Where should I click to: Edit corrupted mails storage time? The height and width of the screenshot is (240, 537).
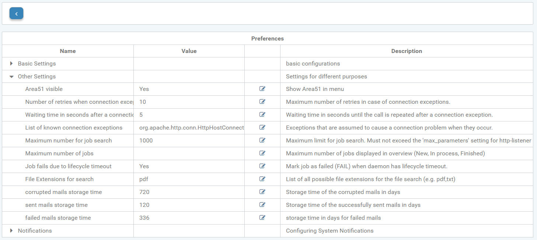(x=262, y=192)
